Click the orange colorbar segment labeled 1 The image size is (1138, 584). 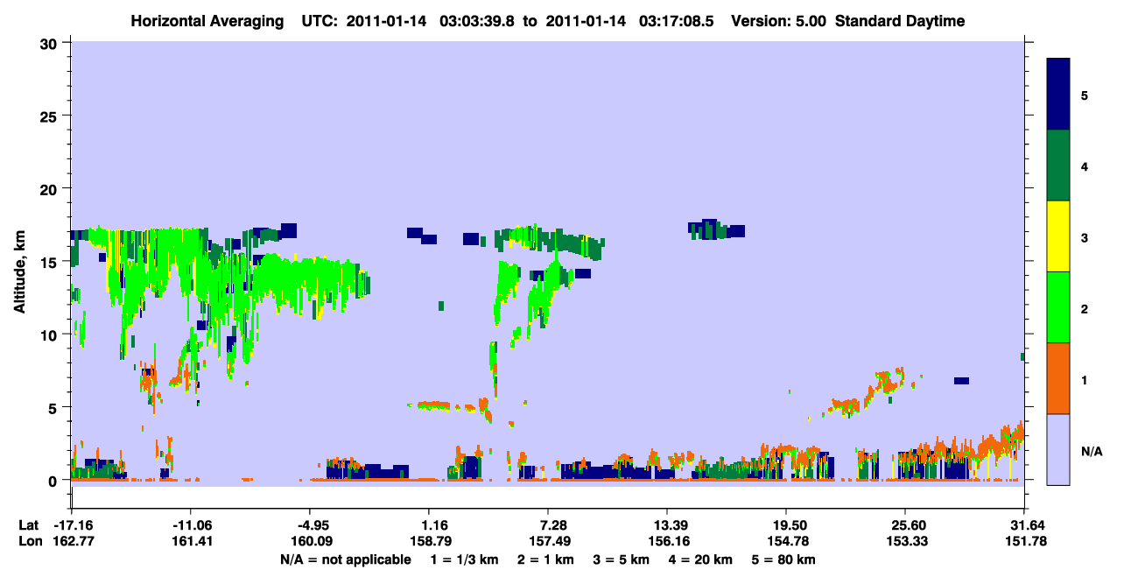pos(1058,378)
